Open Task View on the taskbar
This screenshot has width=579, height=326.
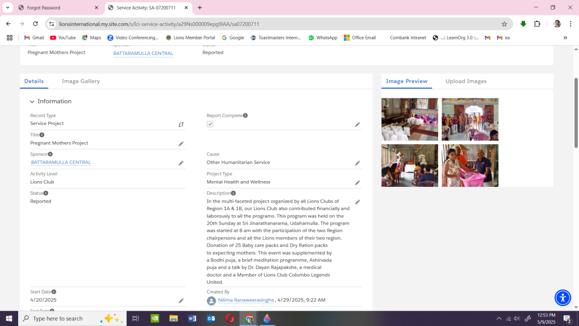136,318
